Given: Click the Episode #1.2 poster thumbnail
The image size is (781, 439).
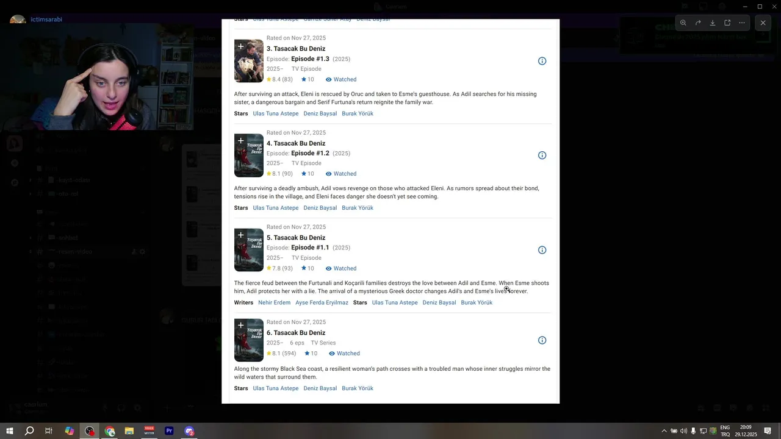Looking at the screenshot, I should (249, 155).
